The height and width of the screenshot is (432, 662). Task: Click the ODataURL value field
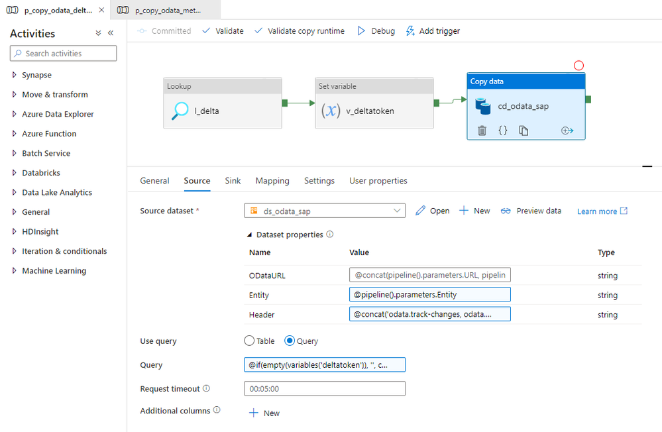pyautogui.click(x=430, y=275)
